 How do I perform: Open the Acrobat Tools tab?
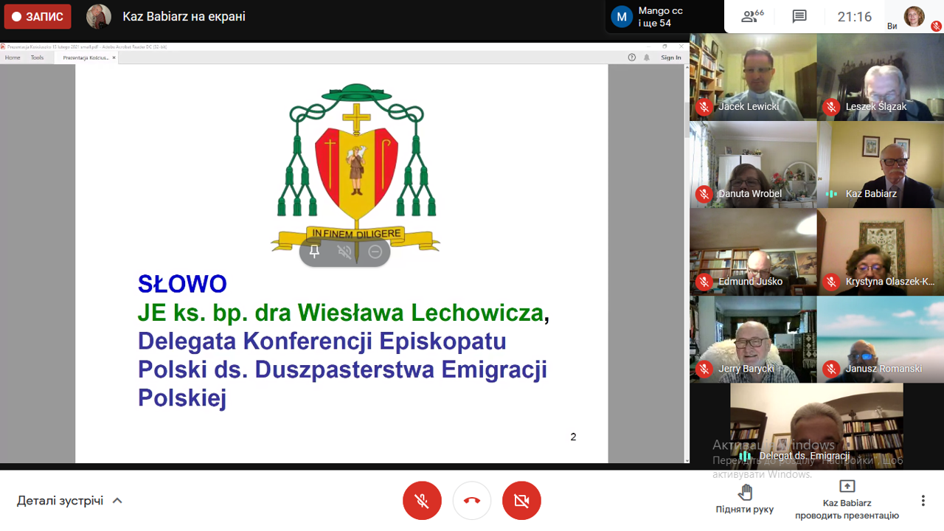(x=37, y=58)
